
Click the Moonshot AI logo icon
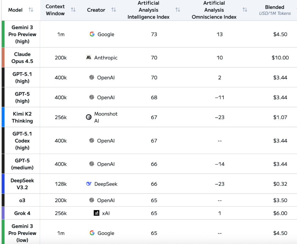[89, 117]
